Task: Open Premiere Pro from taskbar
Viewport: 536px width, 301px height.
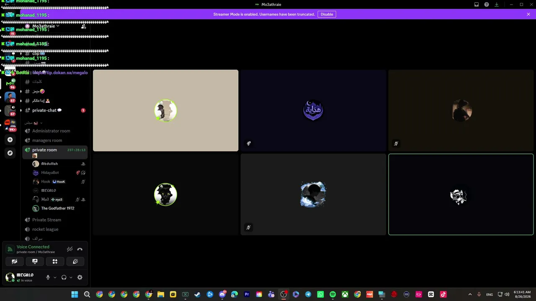Action: click(x=247, y=294)
